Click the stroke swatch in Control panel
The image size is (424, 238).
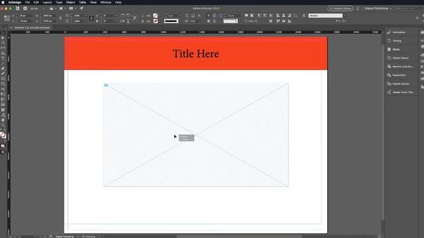coord(155,21)
